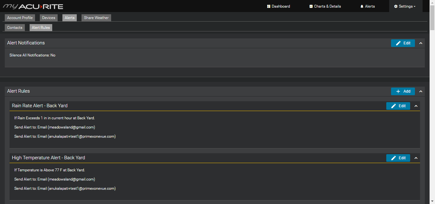This screenshot has width=435, height=204.
Task: Collapse the Alert Notifications section
Action: click(421, 43)
